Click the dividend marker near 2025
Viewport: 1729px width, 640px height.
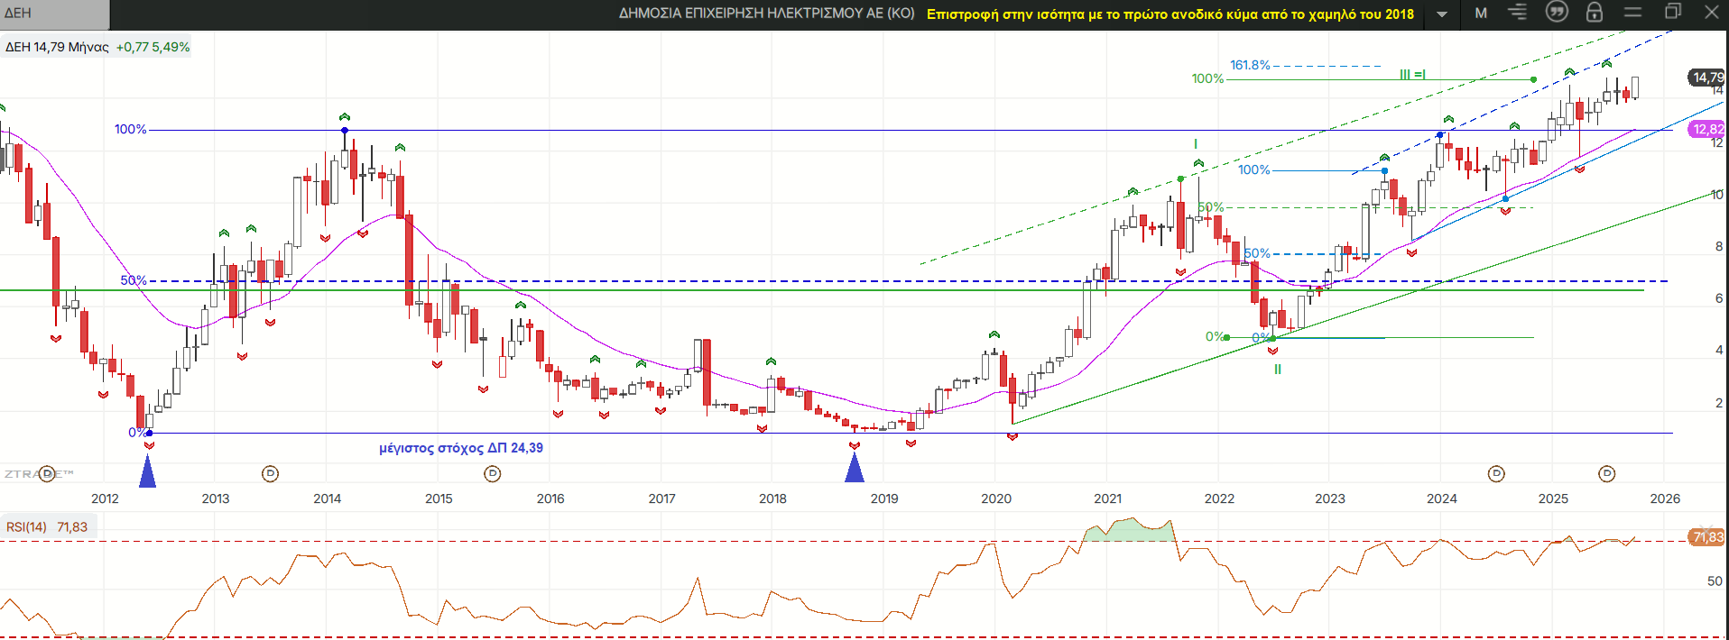click(x=1606, y=473)
